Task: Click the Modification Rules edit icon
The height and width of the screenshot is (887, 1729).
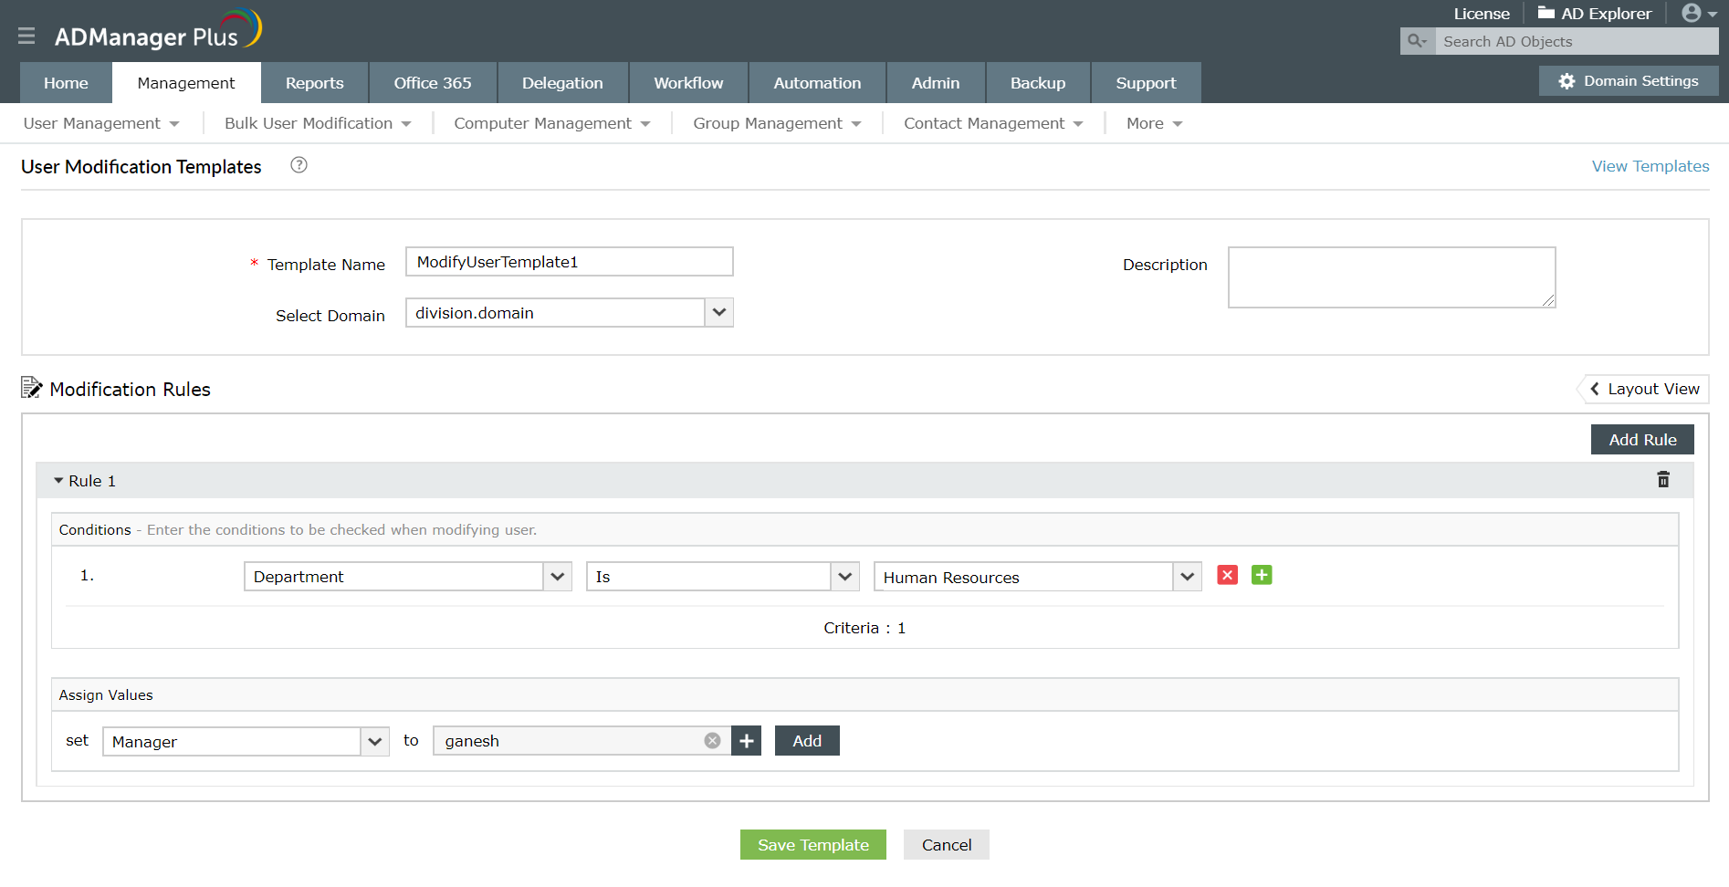Action: [x=32, y=388]
